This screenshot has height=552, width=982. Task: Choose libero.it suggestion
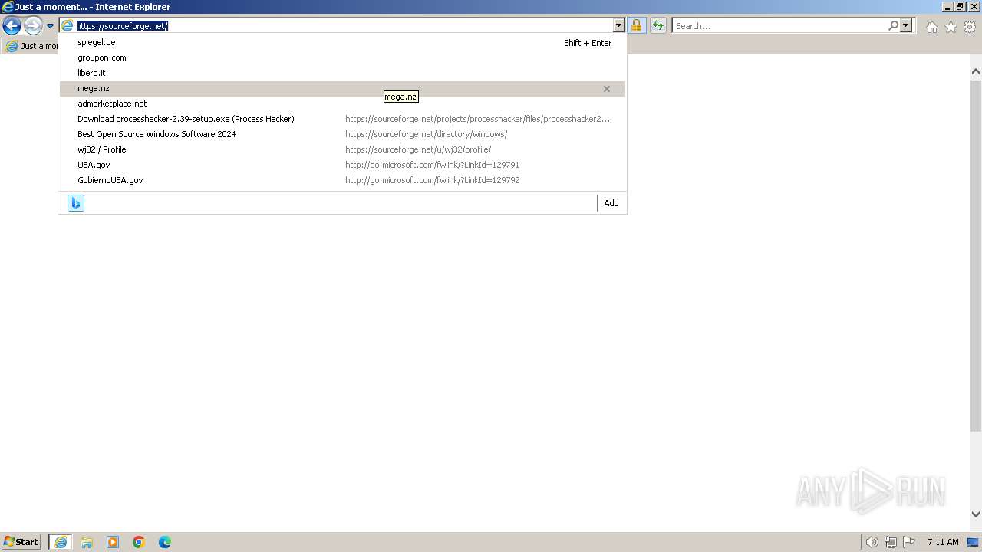(x=342, y=73)
